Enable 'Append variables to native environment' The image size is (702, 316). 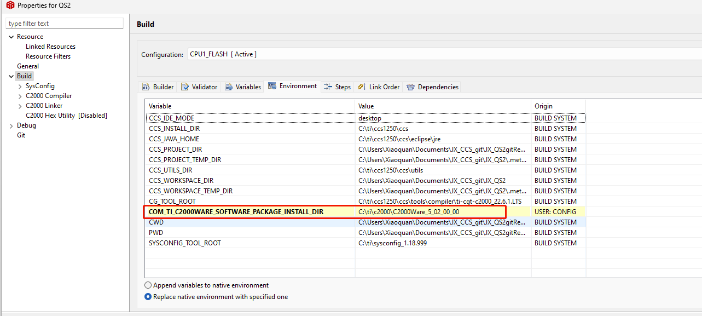tap(148, 285)
